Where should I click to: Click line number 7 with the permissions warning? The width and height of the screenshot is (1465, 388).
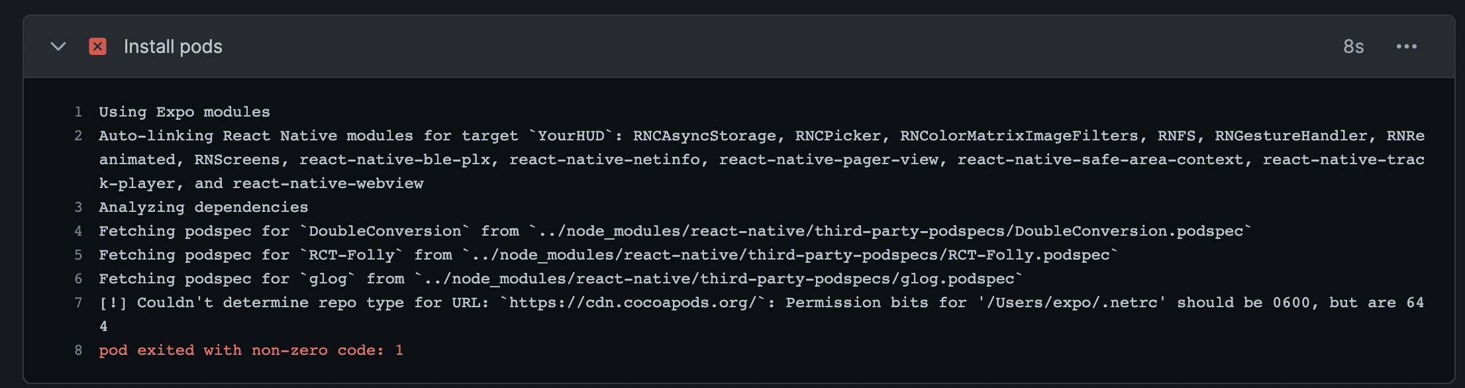tap(77, 303)
